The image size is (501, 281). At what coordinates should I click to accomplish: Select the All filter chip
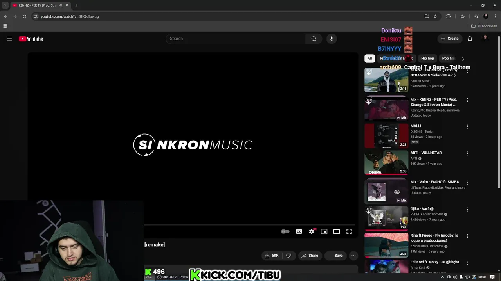[x=369, y=58]
